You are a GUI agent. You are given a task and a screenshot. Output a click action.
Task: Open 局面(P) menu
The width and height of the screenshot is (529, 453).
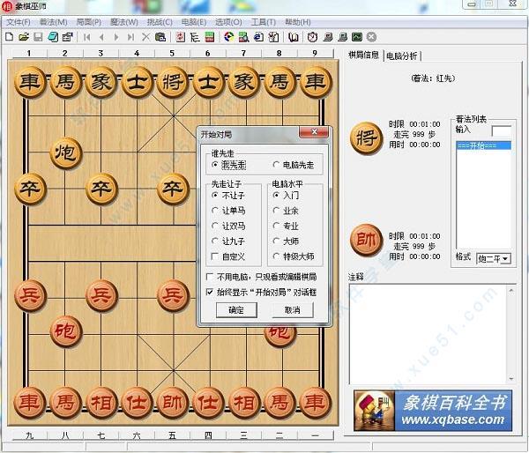point(89,22)
